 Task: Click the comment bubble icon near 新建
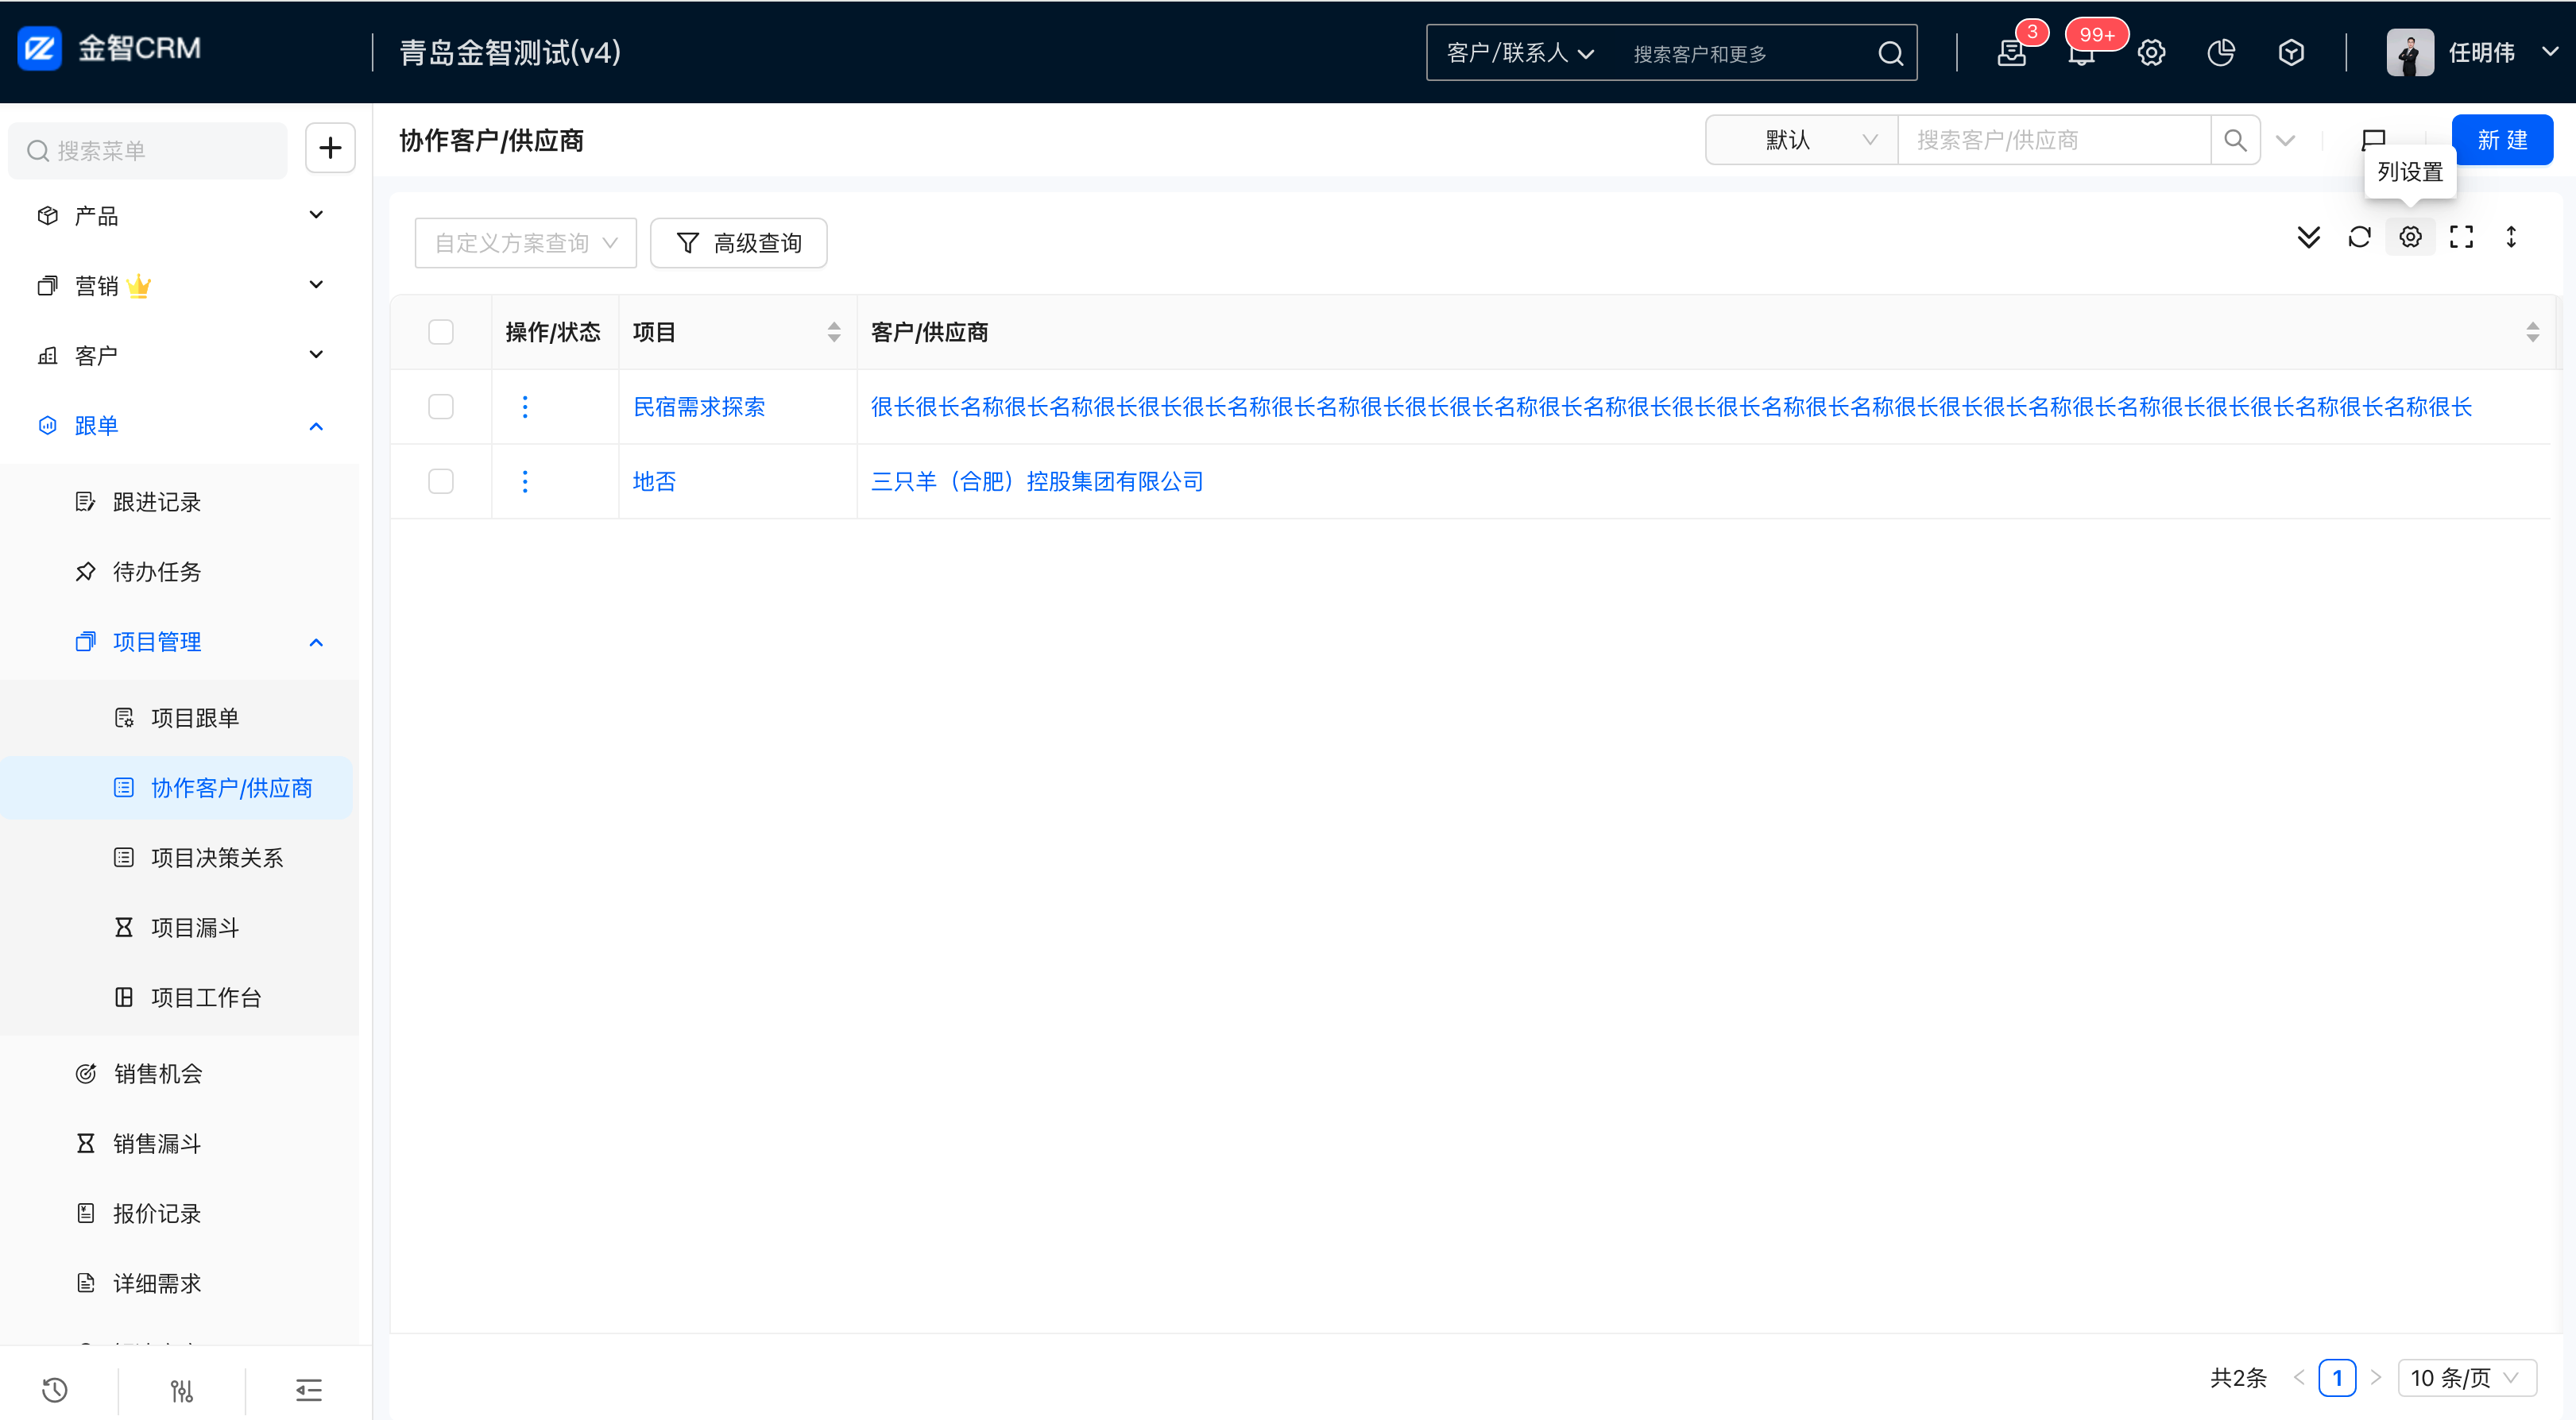2373,138
